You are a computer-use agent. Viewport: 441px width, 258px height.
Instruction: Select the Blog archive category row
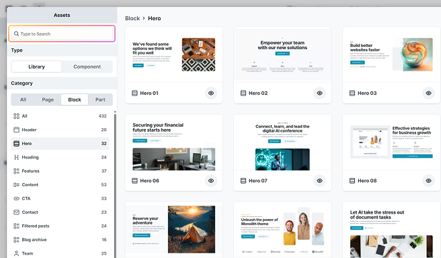(x=60, y=240)
